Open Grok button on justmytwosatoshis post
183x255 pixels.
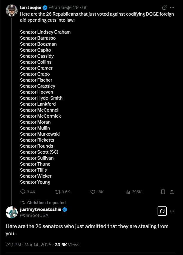[162, 211]
